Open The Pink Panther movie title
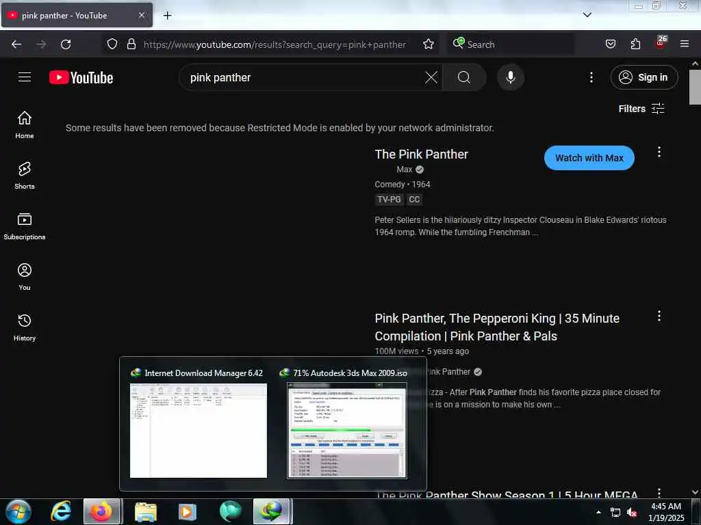 pyautogui.click(x=421, y=154)
